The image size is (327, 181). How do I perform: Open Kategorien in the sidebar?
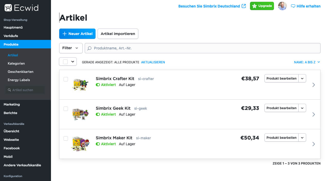pos(16,63)
